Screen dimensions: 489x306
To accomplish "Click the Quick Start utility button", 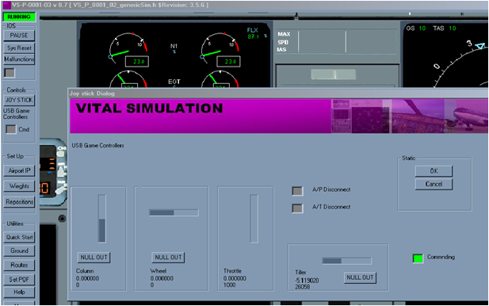I will tap(19, 237).
